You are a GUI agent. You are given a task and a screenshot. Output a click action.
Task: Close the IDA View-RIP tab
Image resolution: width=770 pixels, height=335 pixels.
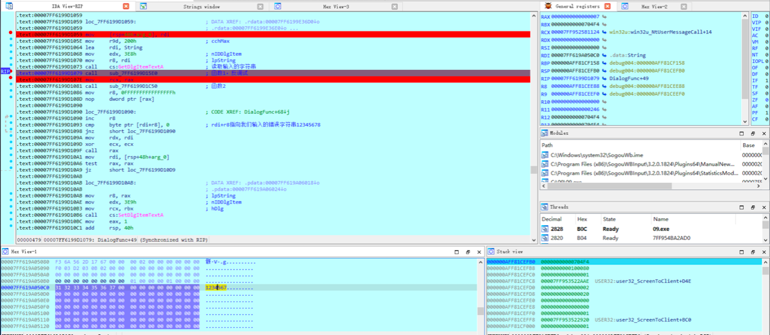coord(126,6)
